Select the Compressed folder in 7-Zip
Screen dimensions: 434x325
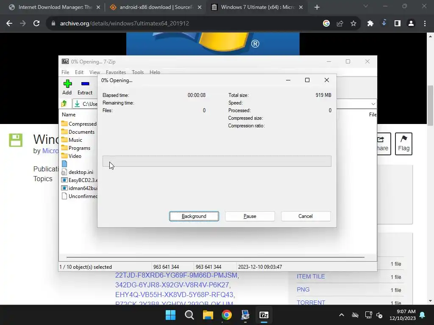79,124
